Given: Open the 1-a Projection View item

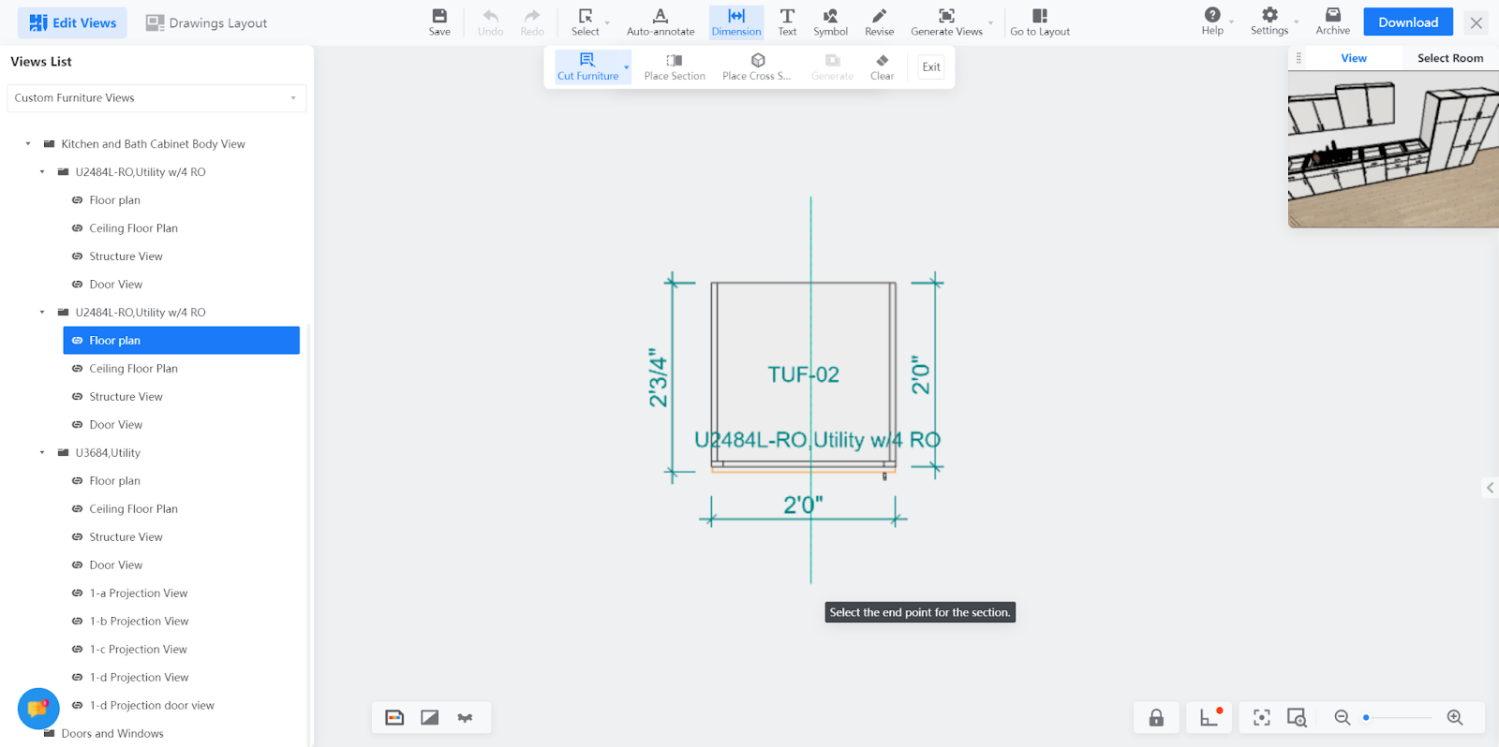Looking at the screenshot, I should pyautogui.click(x=139, y=593).
